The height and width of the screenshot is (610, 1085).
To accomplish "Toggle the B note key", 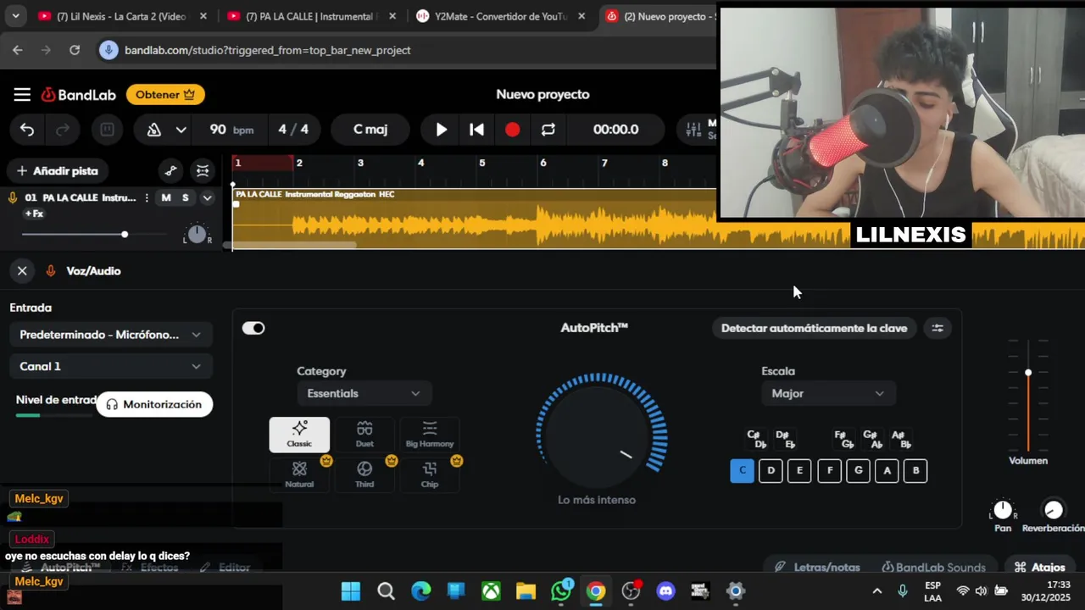I will click(915, 470).
